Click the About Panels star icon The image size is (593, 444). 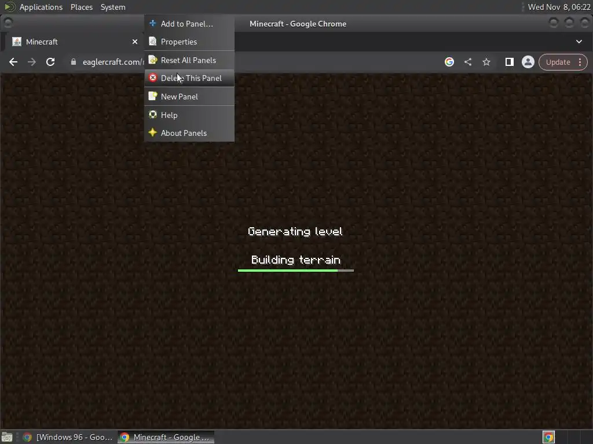pyautogui.click(x=153, y=132)
